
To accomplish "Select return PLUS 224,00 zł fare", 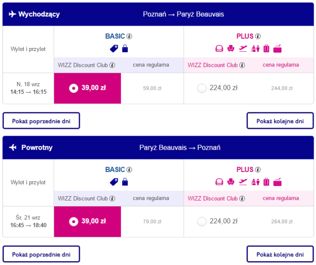I will pos(202,221).
